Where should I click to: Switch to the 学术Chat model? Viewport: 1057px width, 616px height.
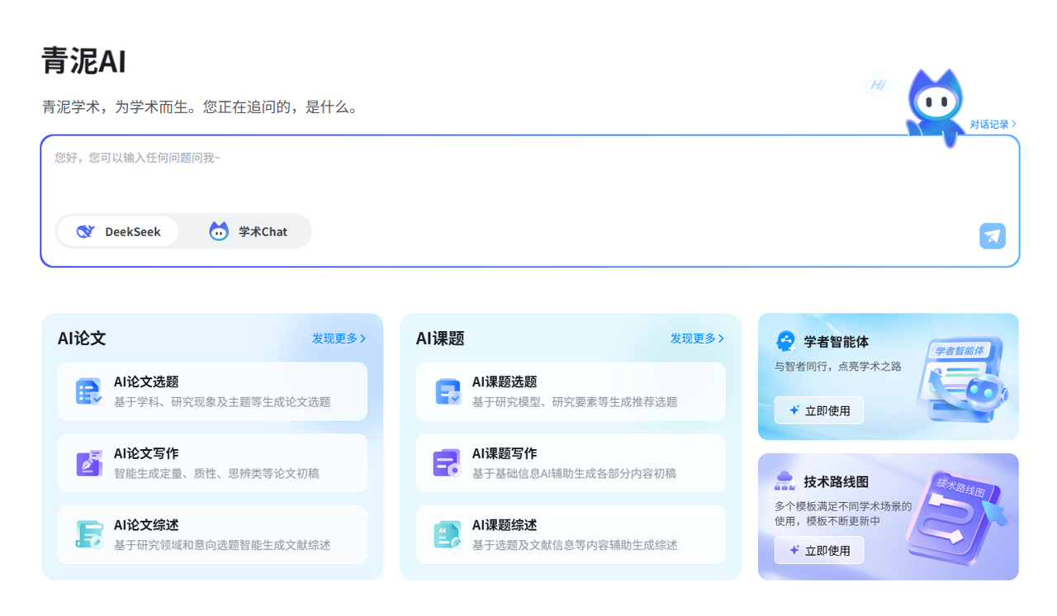click(248, 231)
